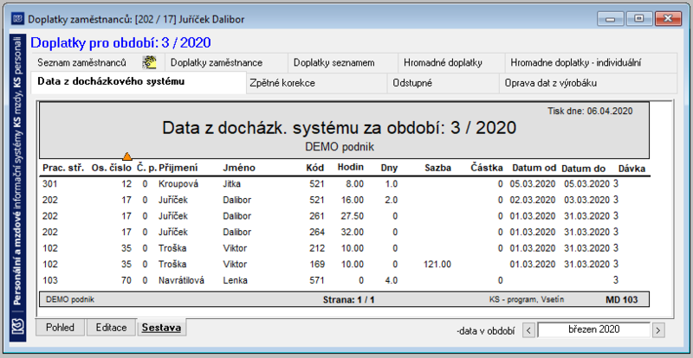Viewport: 693px width, 358px height.
Task: Click the KS application icon in title bar
Action: [x=17, y=19]
